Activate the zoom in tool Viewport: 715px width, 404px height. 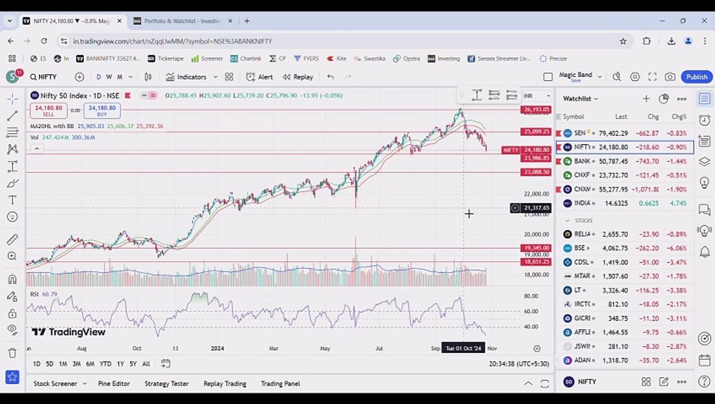[x=12, y=256]
